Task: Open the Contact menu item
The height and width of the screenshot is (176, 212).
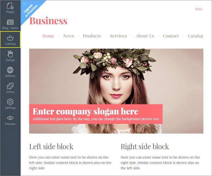Action: 171,36
